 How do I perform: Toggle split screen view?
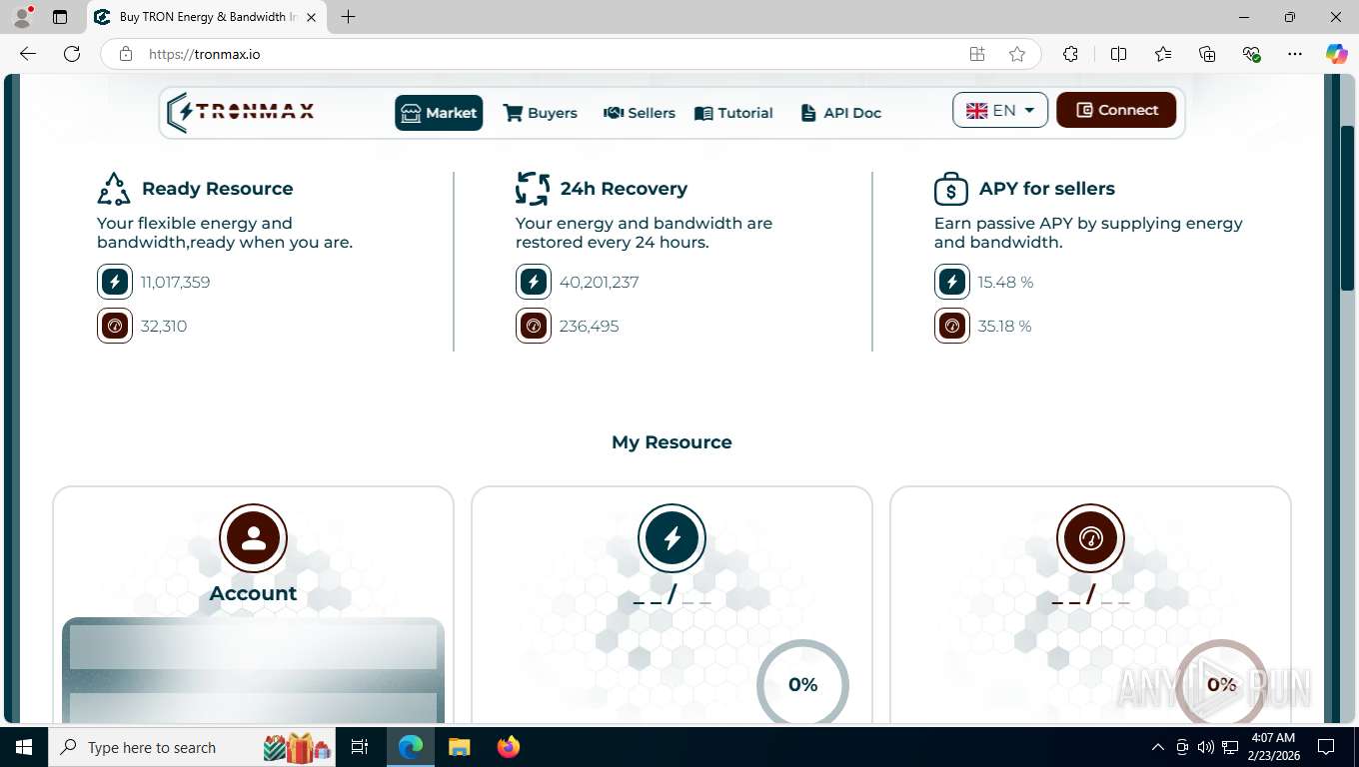point(1118,54)
